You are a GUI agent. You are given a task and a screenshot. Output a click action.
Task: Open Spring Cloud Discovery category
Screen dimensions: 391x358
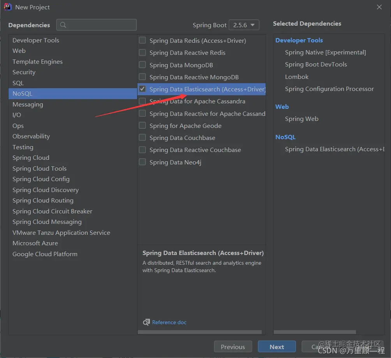click(72, 190)
